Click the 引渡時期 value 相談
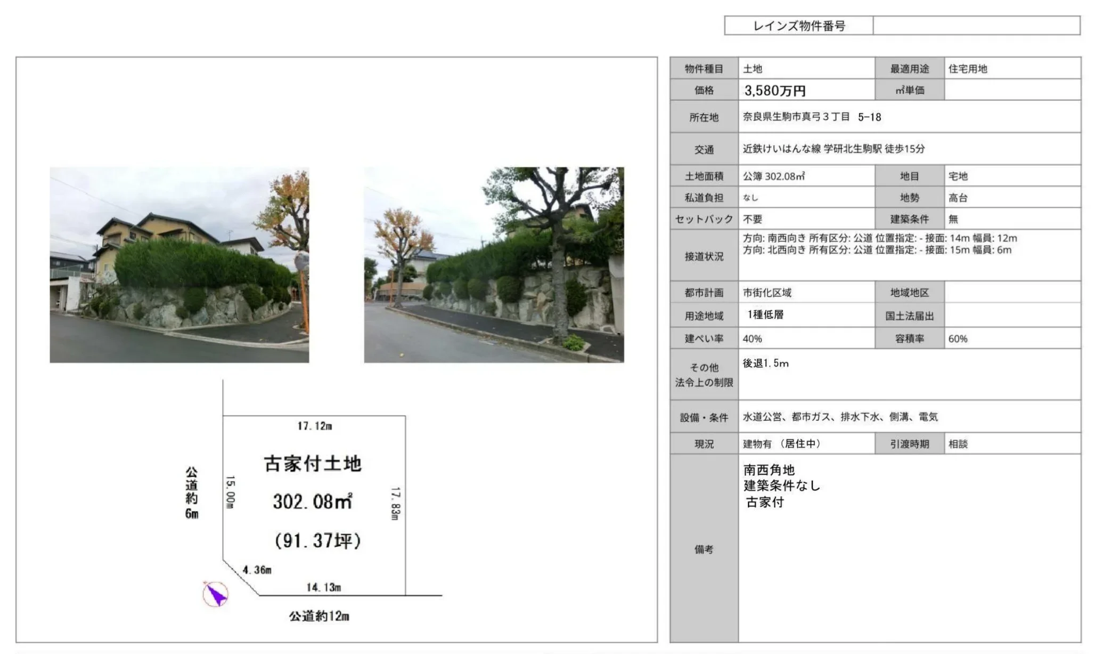1095x654 pixels. click(958, 443)
